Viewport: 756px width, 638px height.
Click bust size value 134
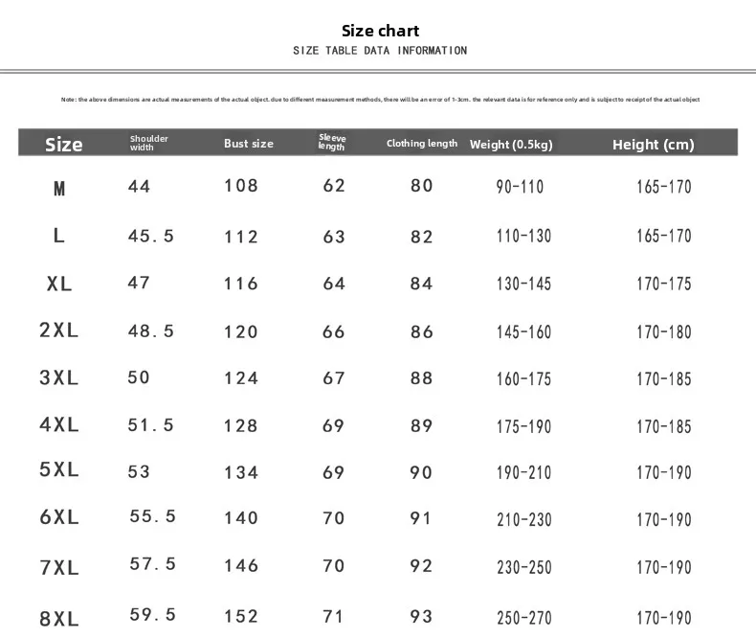[x=241, y=472]
